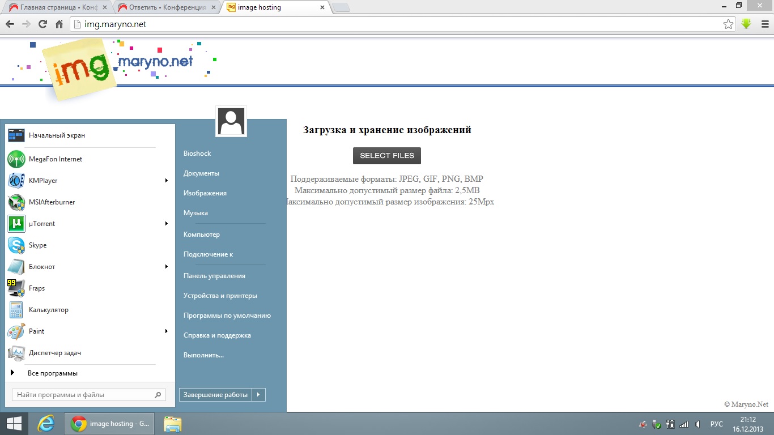Screen dimensions: 774x435
Task: Expand the Paint recent files arrow
Action: pyautogui.click(x=167, y=331)
